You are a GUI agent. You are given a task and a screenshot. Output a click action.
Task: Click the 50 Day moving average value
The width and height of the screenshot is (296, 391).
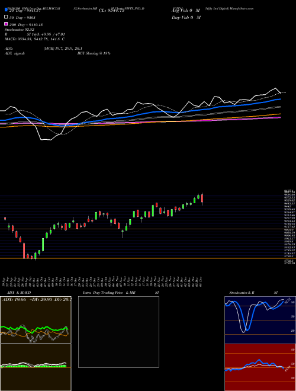click(22, 17)
